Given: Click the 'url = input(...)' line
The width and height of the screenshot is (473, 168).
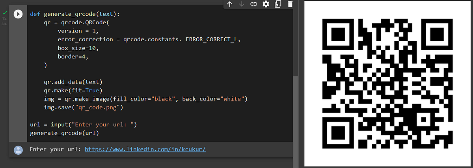Looking at the screenshot, I should (x=83, y=125).
